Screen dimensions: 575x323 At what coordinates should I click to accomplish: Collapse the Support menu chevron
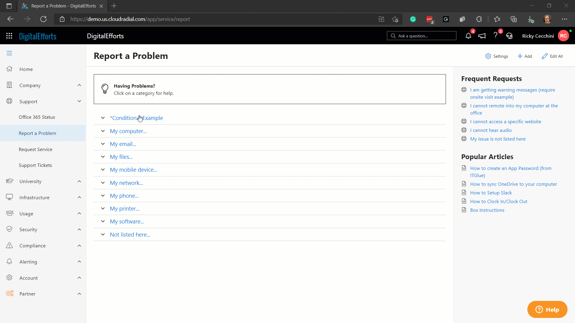pos(79,101)
